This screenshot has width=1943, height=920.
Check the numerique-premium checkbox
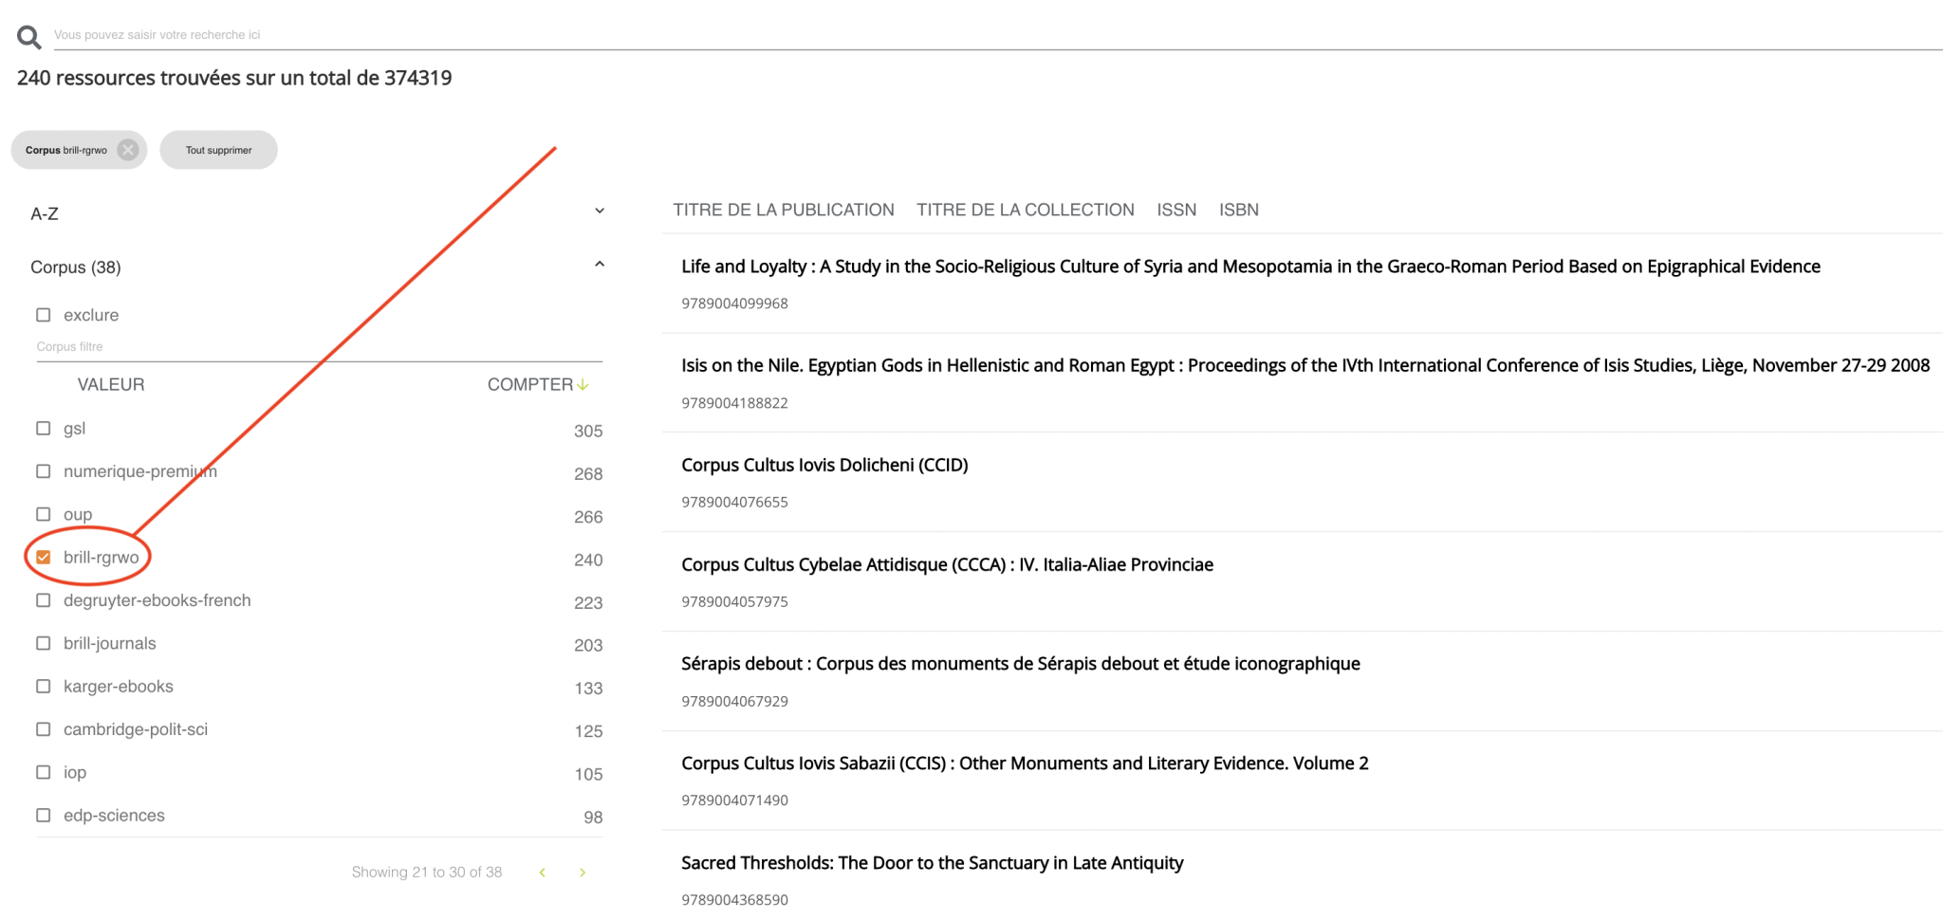click(44, 471)
